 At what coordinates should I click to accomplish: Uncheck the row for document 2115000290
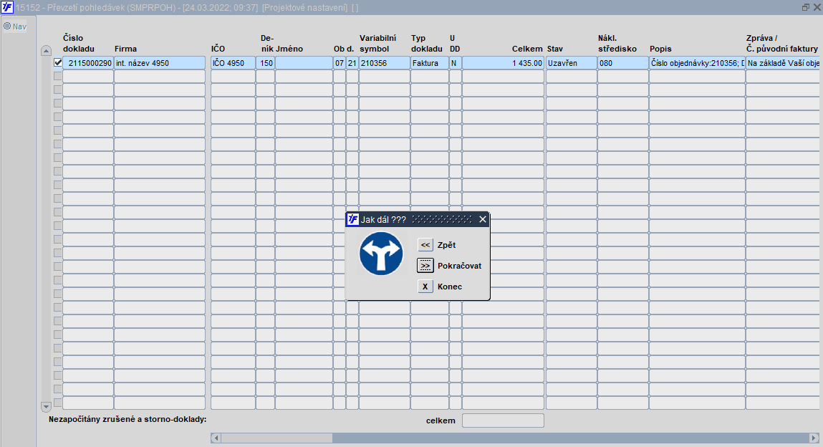[58, 62]
